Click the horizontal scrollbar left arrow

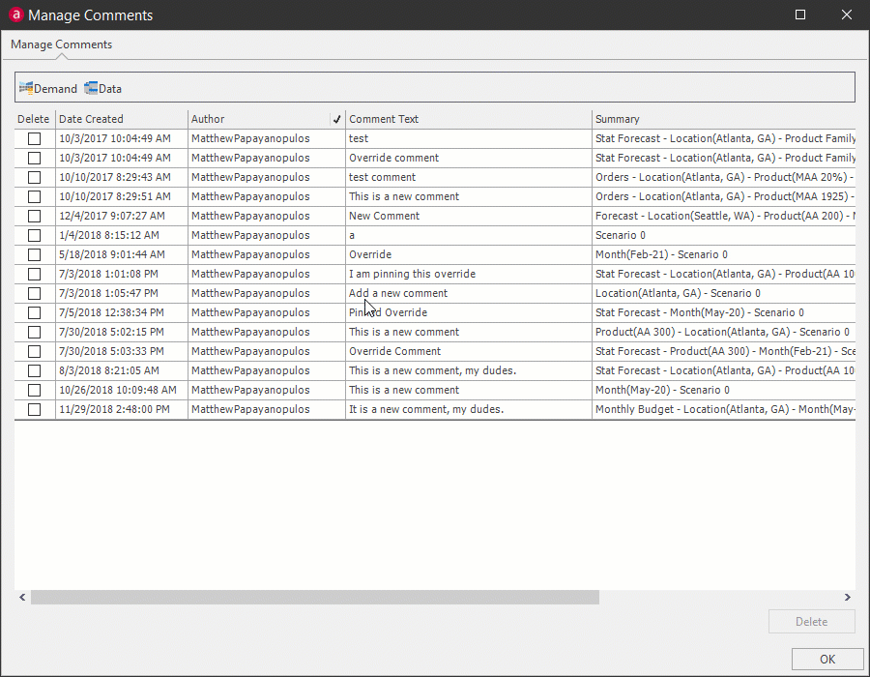[22, 597]
